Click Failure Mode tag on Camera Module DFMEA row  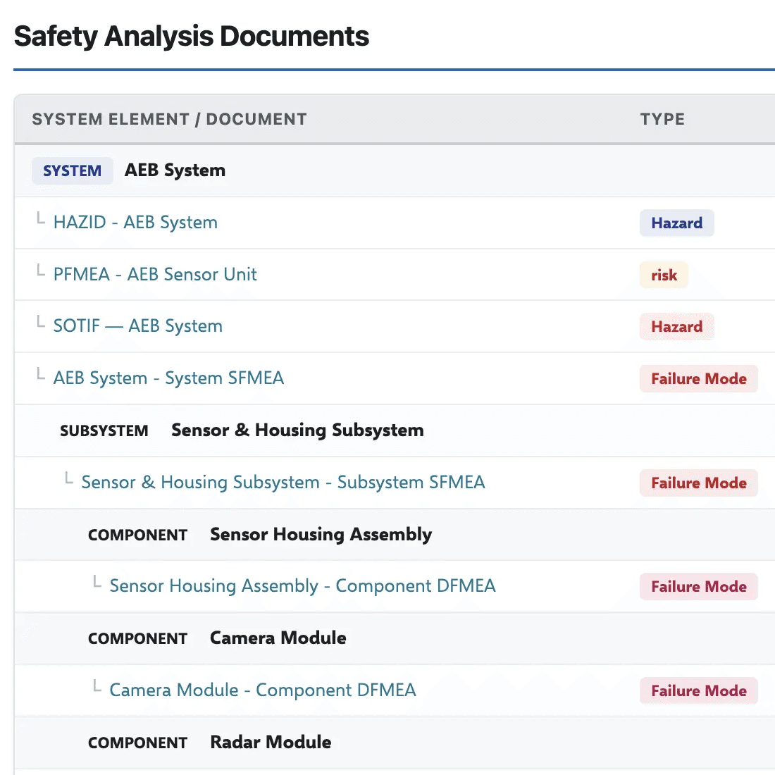coord(698,691)
